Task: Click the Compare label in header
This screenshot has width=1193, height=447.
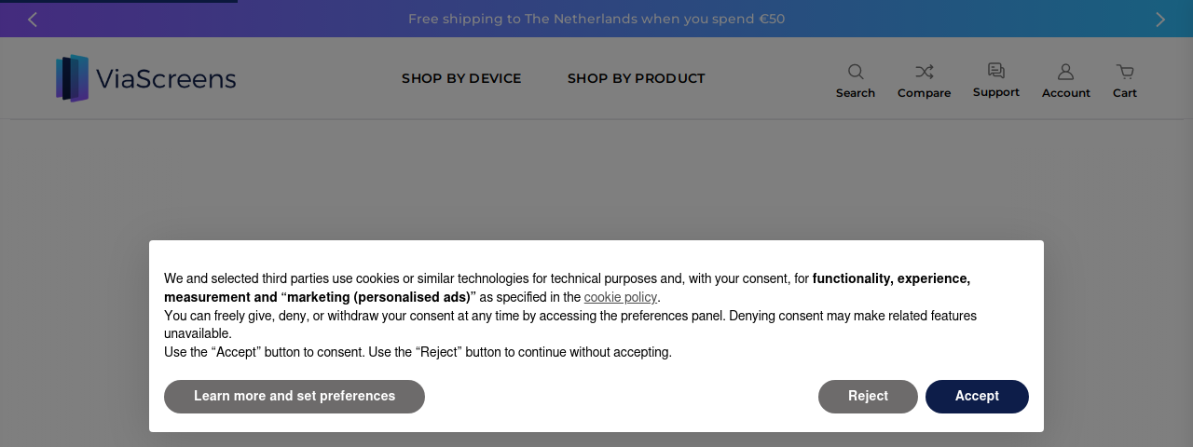Action: (925, 93)
